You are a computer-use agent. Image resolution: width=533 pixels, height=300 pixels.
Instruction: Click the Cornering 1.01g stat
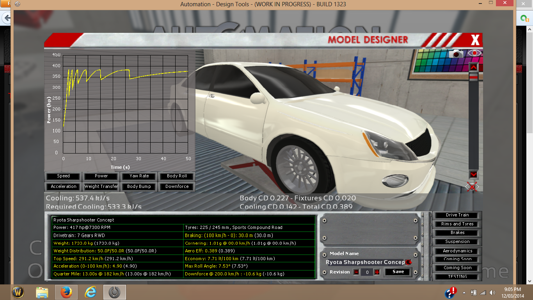pyautogui.click(x=249, y=243)
